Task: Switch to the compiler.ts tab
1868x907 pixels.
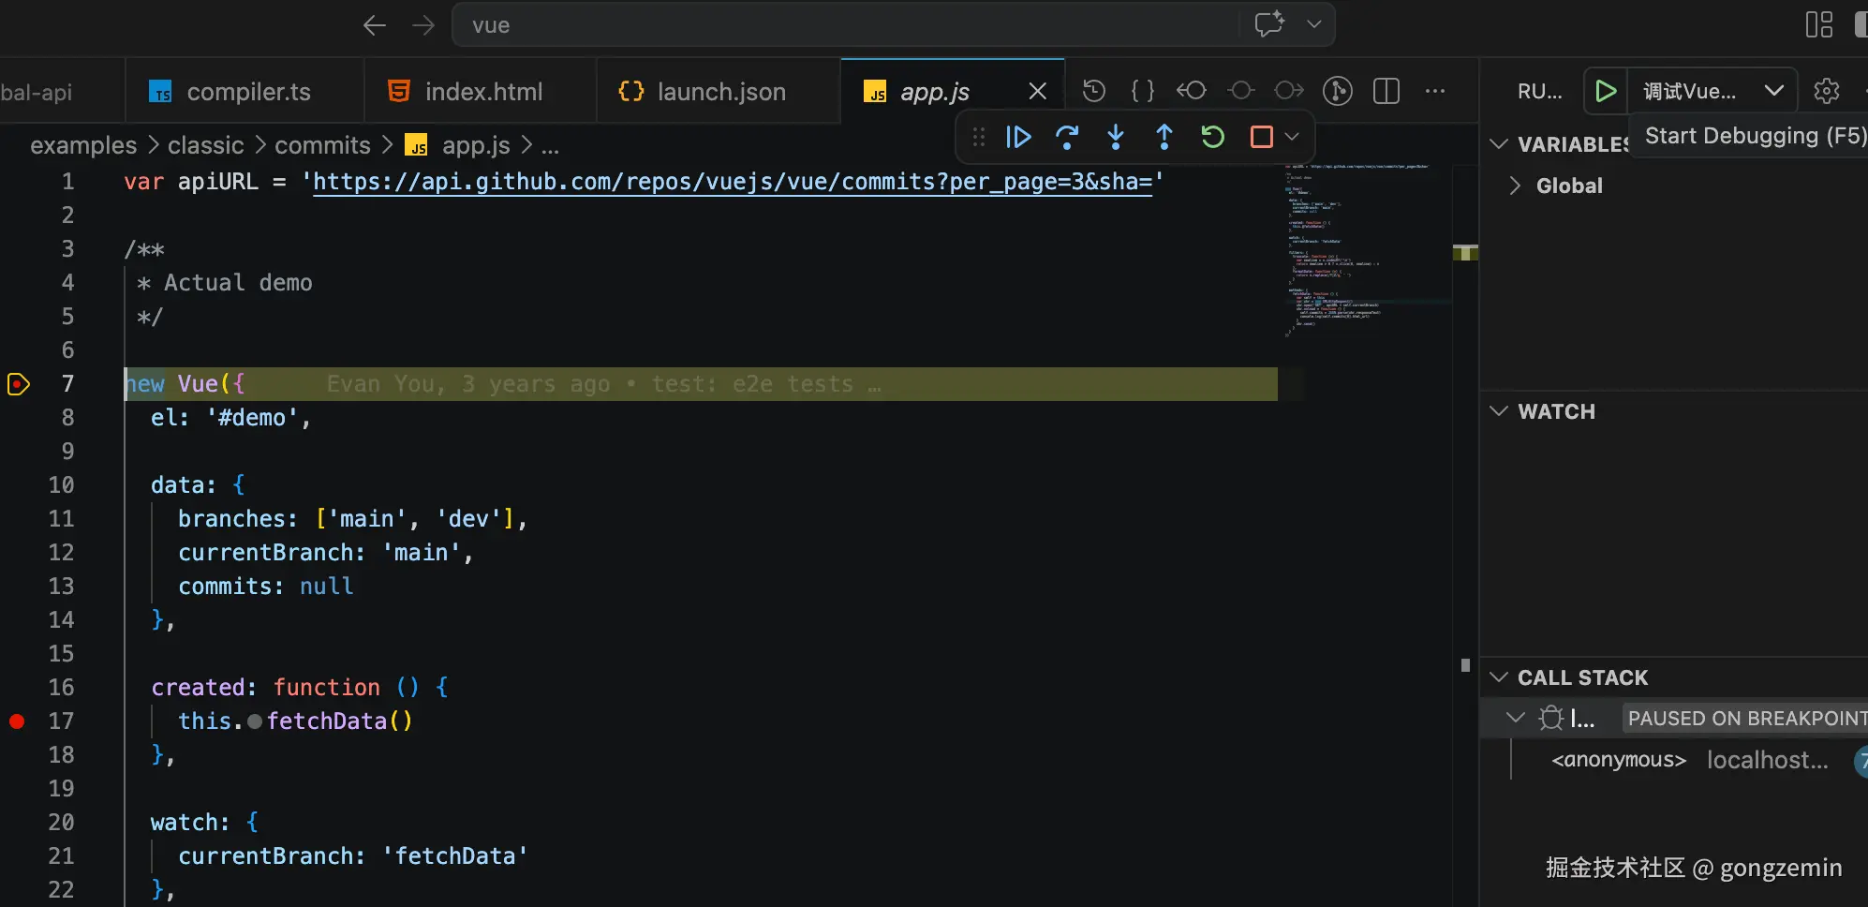Action: (248, 92)
